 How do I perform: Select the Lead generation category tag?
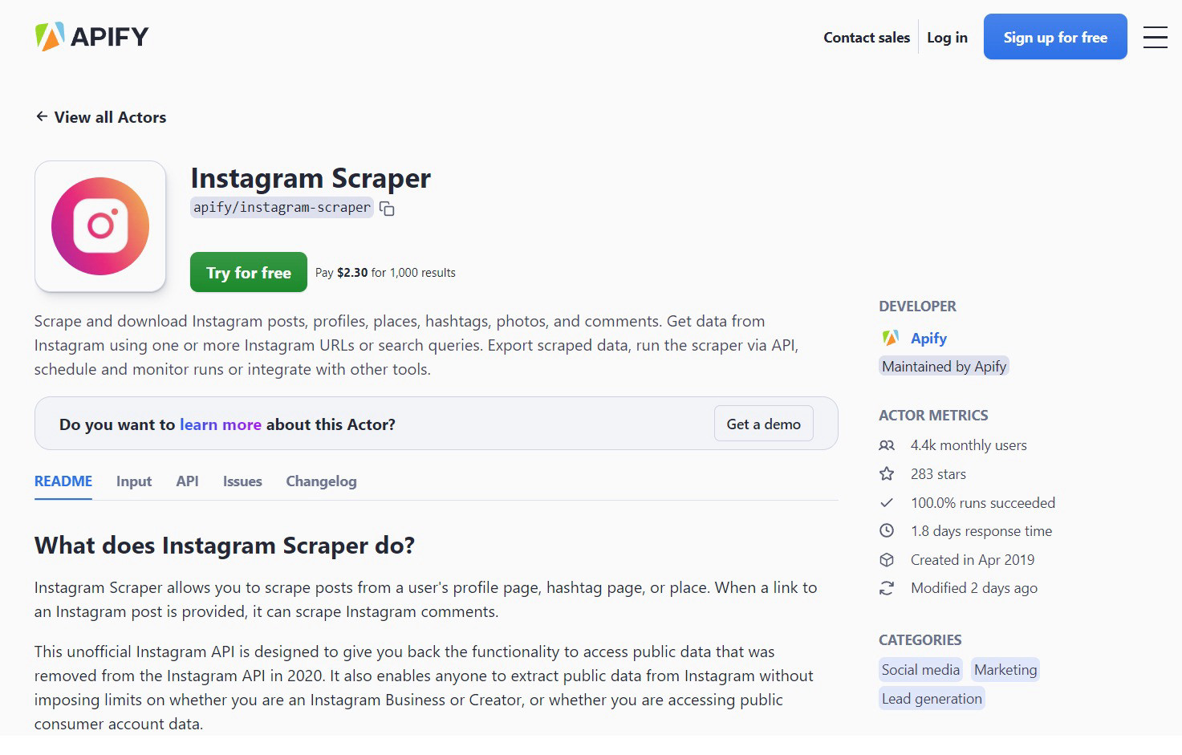[x=932, y=699]
